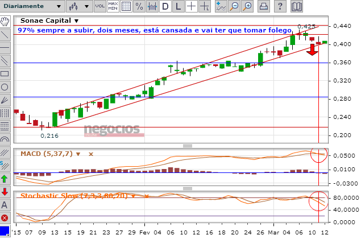Image resolution: width=361 pixels, height=239 pixels.
Task: Select the fan lines tool
Action: (x=5, y=100)
